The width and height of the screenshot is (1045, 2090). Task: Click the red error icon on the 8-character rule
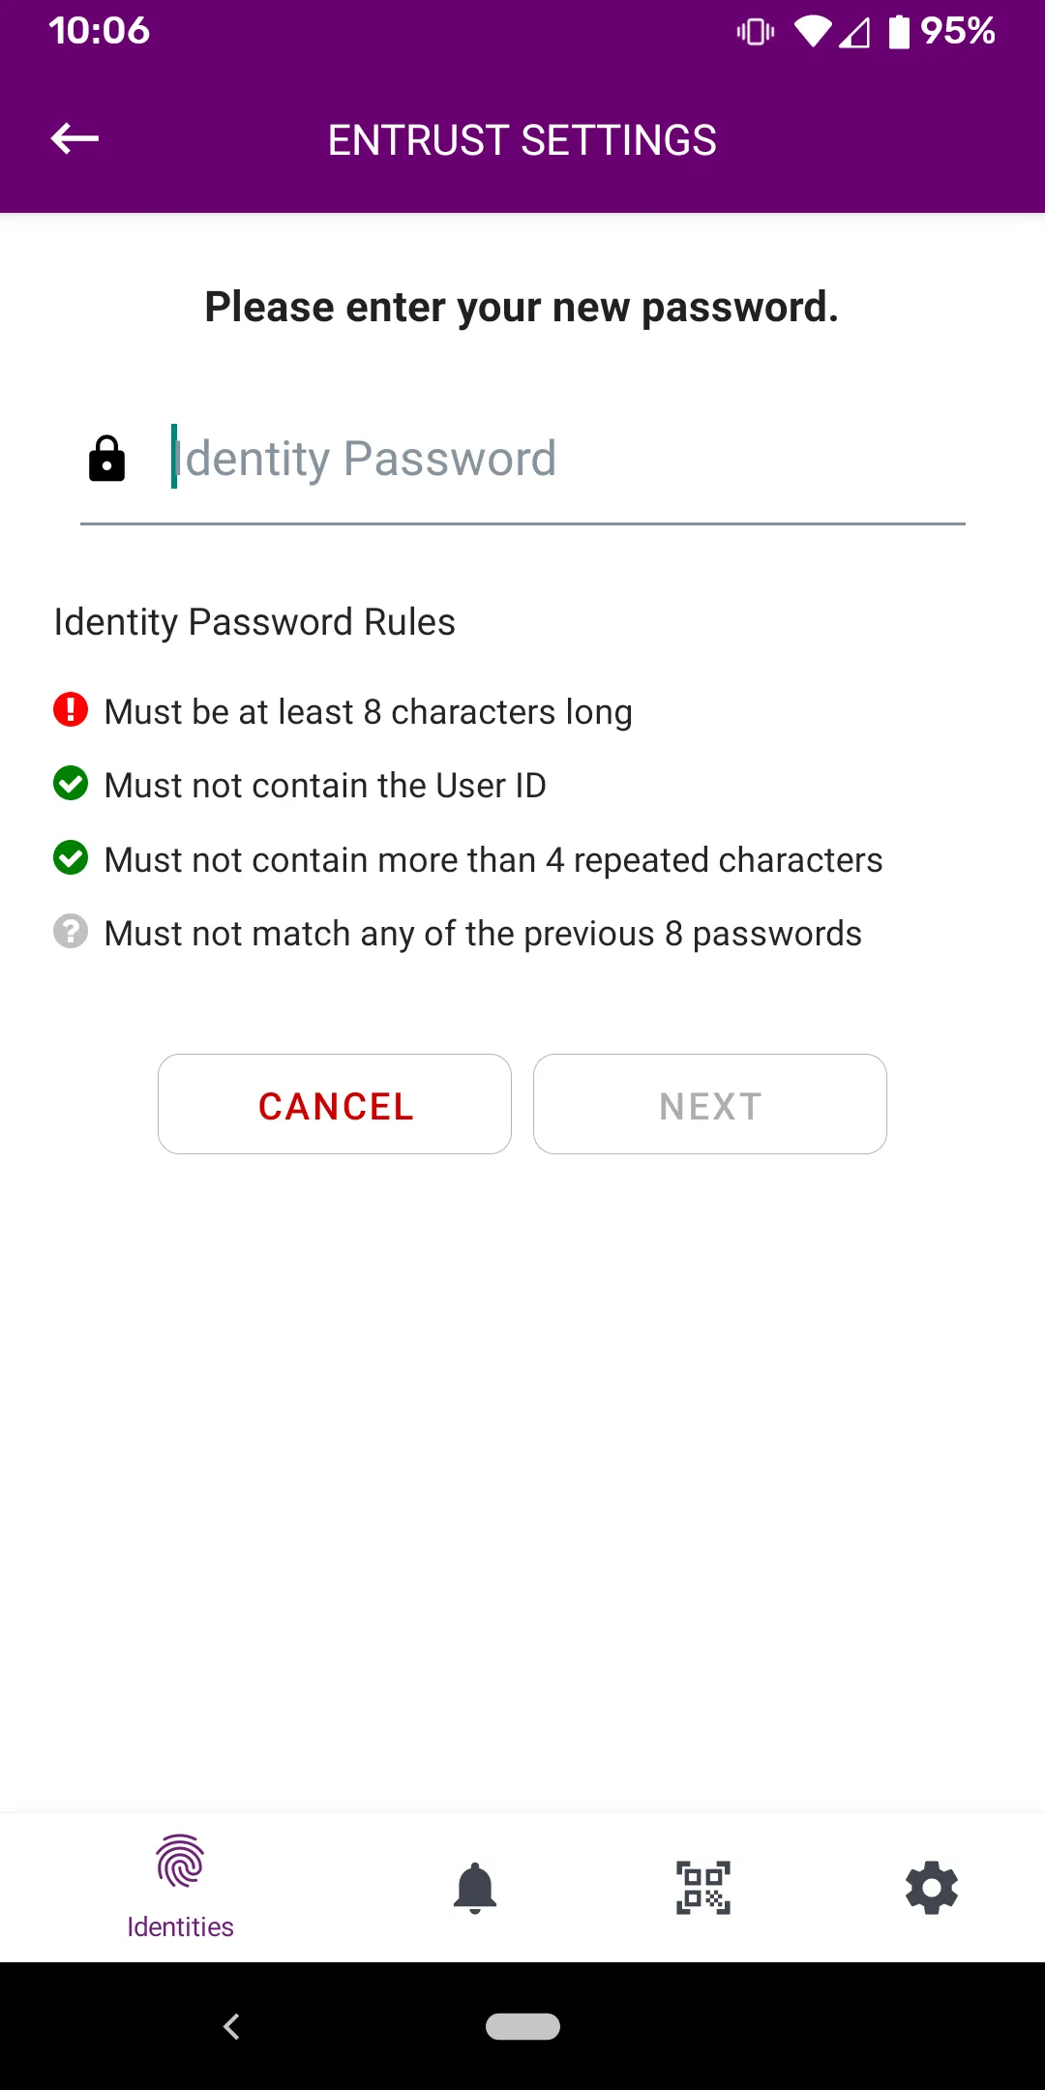[70, 711]
